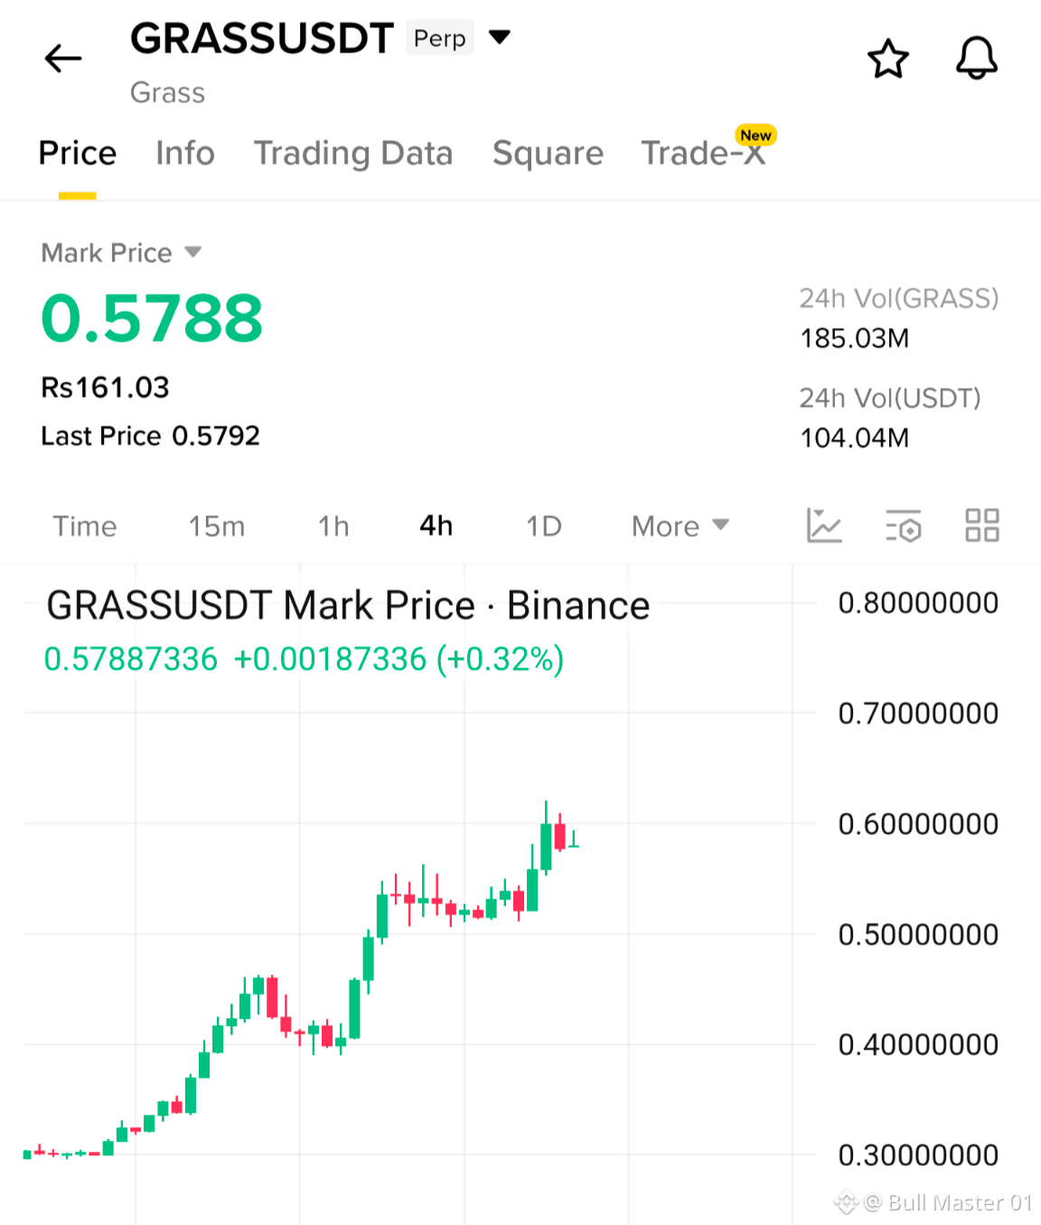The image size is (1041, 1225).
Task: Tap the 0.50000000 price axis label
Action: pos(918,935)
